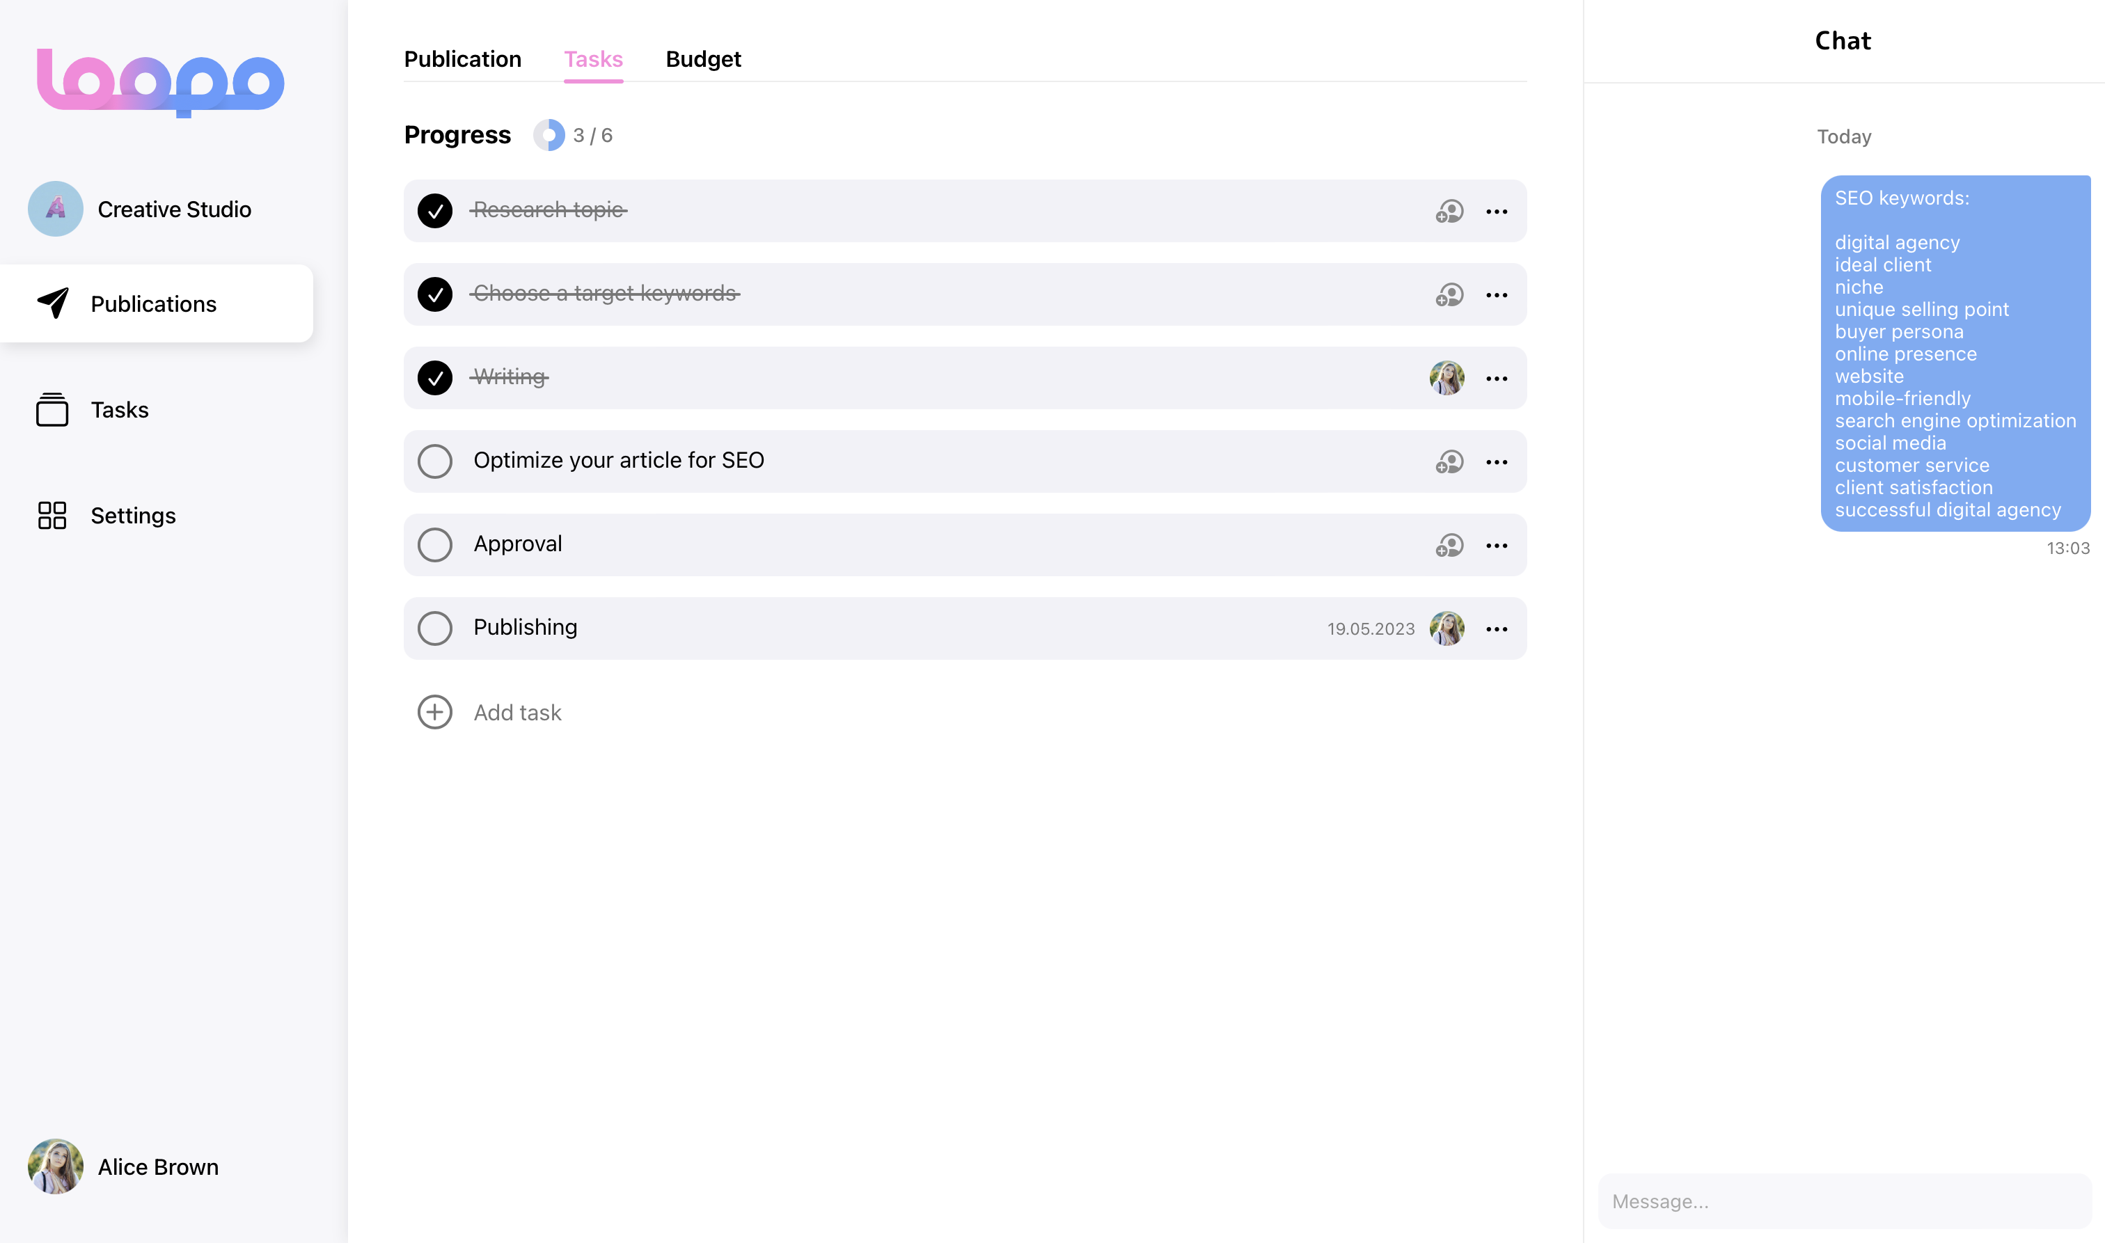2105x1243 pixels.
Task: Check off the Publishing task
Action: [x=435, y=628]
